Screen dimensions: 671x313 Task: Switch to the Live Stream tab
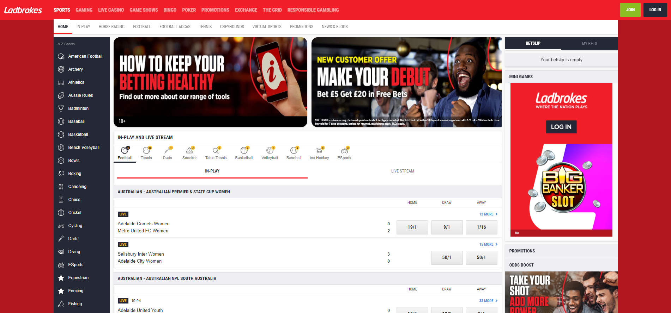point(403,171)
